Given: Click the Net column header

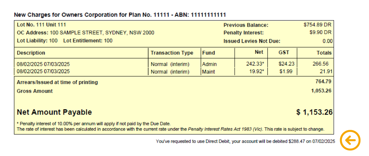Looking at the screenshot, I should point(259,52).
